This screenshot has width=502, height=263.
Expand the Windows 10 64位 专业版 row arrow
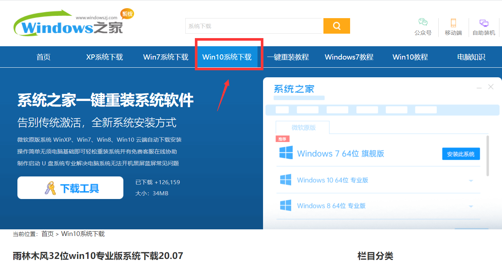point(471,181)
